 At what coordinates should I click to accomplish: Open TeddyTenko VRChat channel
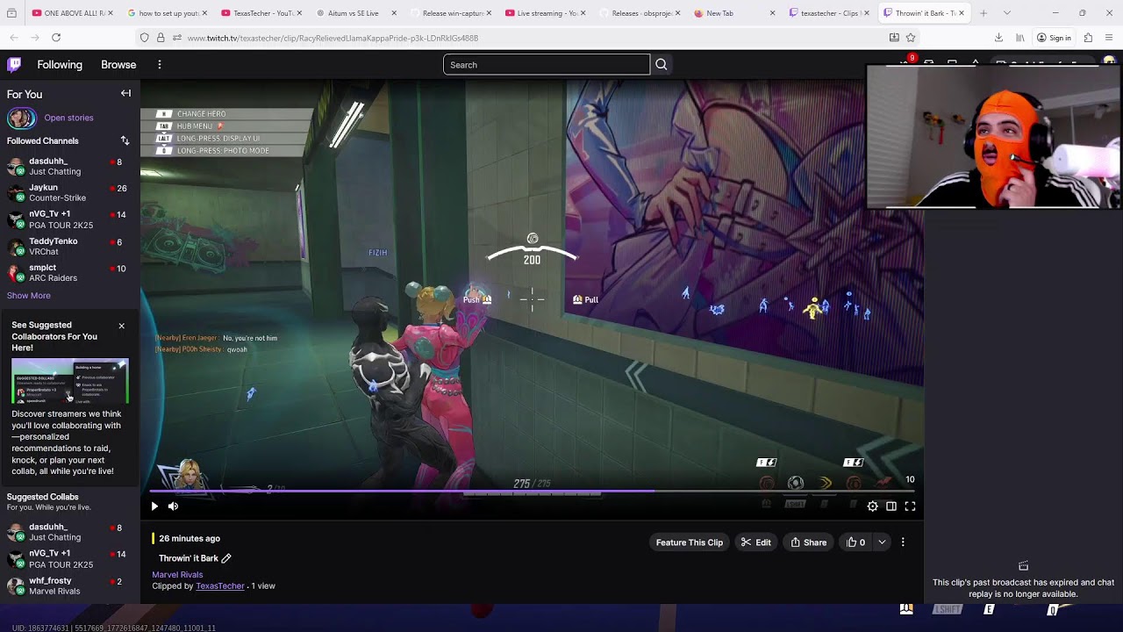tap(69, 246)
